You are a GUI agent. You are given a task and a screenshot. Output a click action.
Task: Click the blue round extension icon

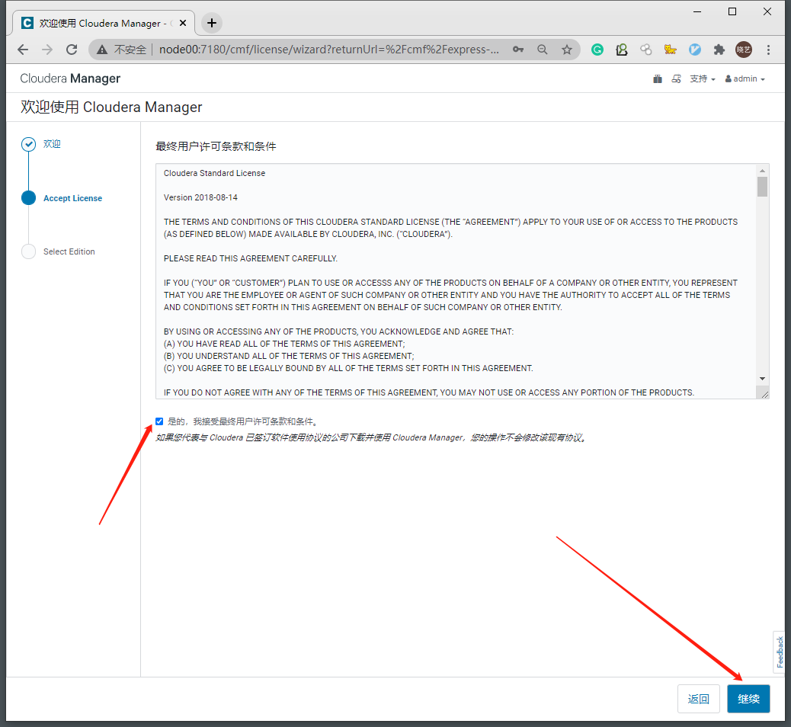[695, 50]
